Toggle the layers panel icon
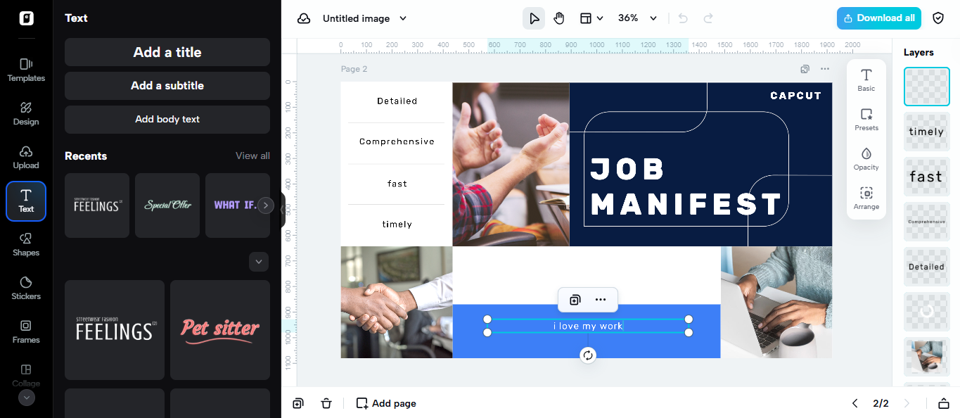Screen dimensions: 960x418 point(944,403)
